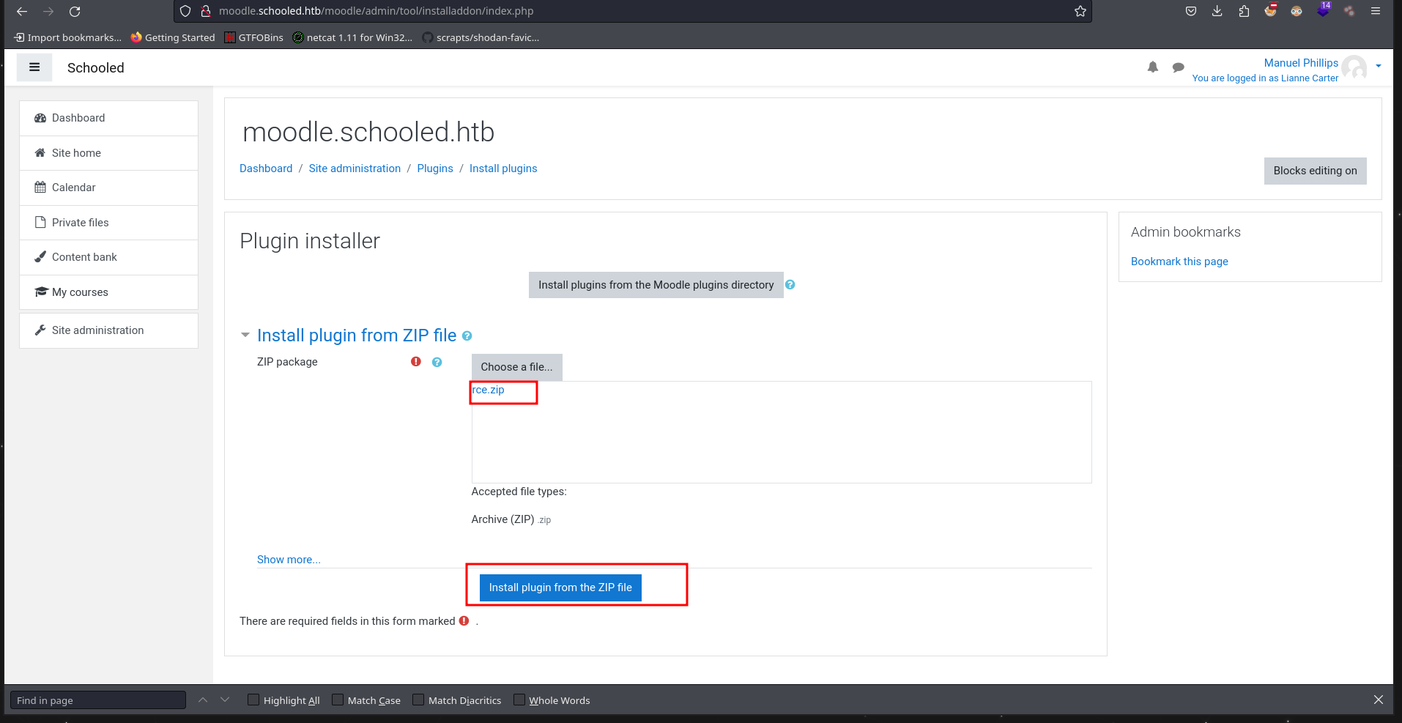Open Dashboard in the side menu
This screenshot has height=723, width=1402.
point(108,118)
